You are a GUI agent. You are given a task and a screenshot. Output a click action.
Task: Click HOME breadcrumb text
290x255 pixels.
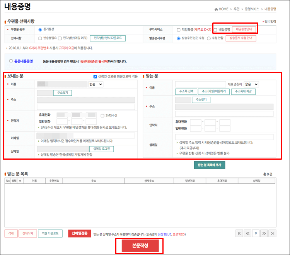223,9
